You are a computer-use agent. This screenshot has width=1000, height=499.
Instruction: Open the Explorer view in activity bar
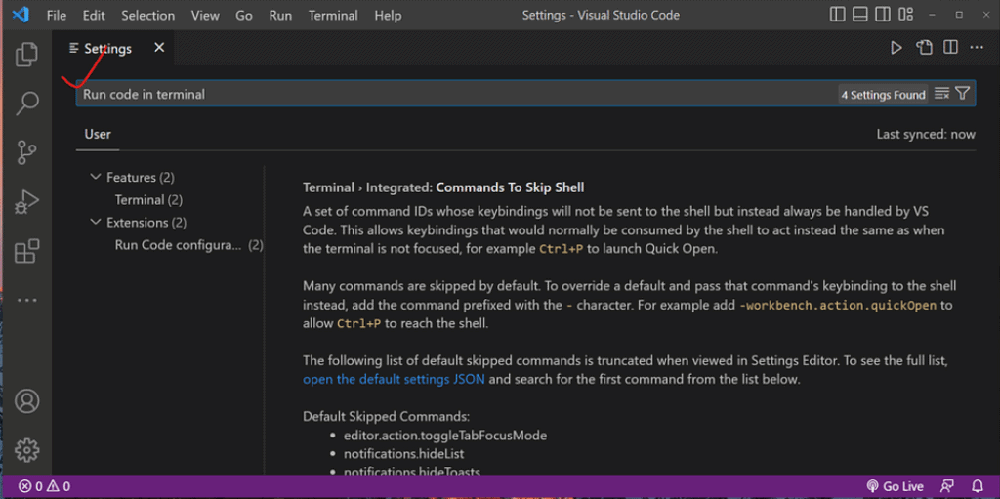click(x=26, y=55)
